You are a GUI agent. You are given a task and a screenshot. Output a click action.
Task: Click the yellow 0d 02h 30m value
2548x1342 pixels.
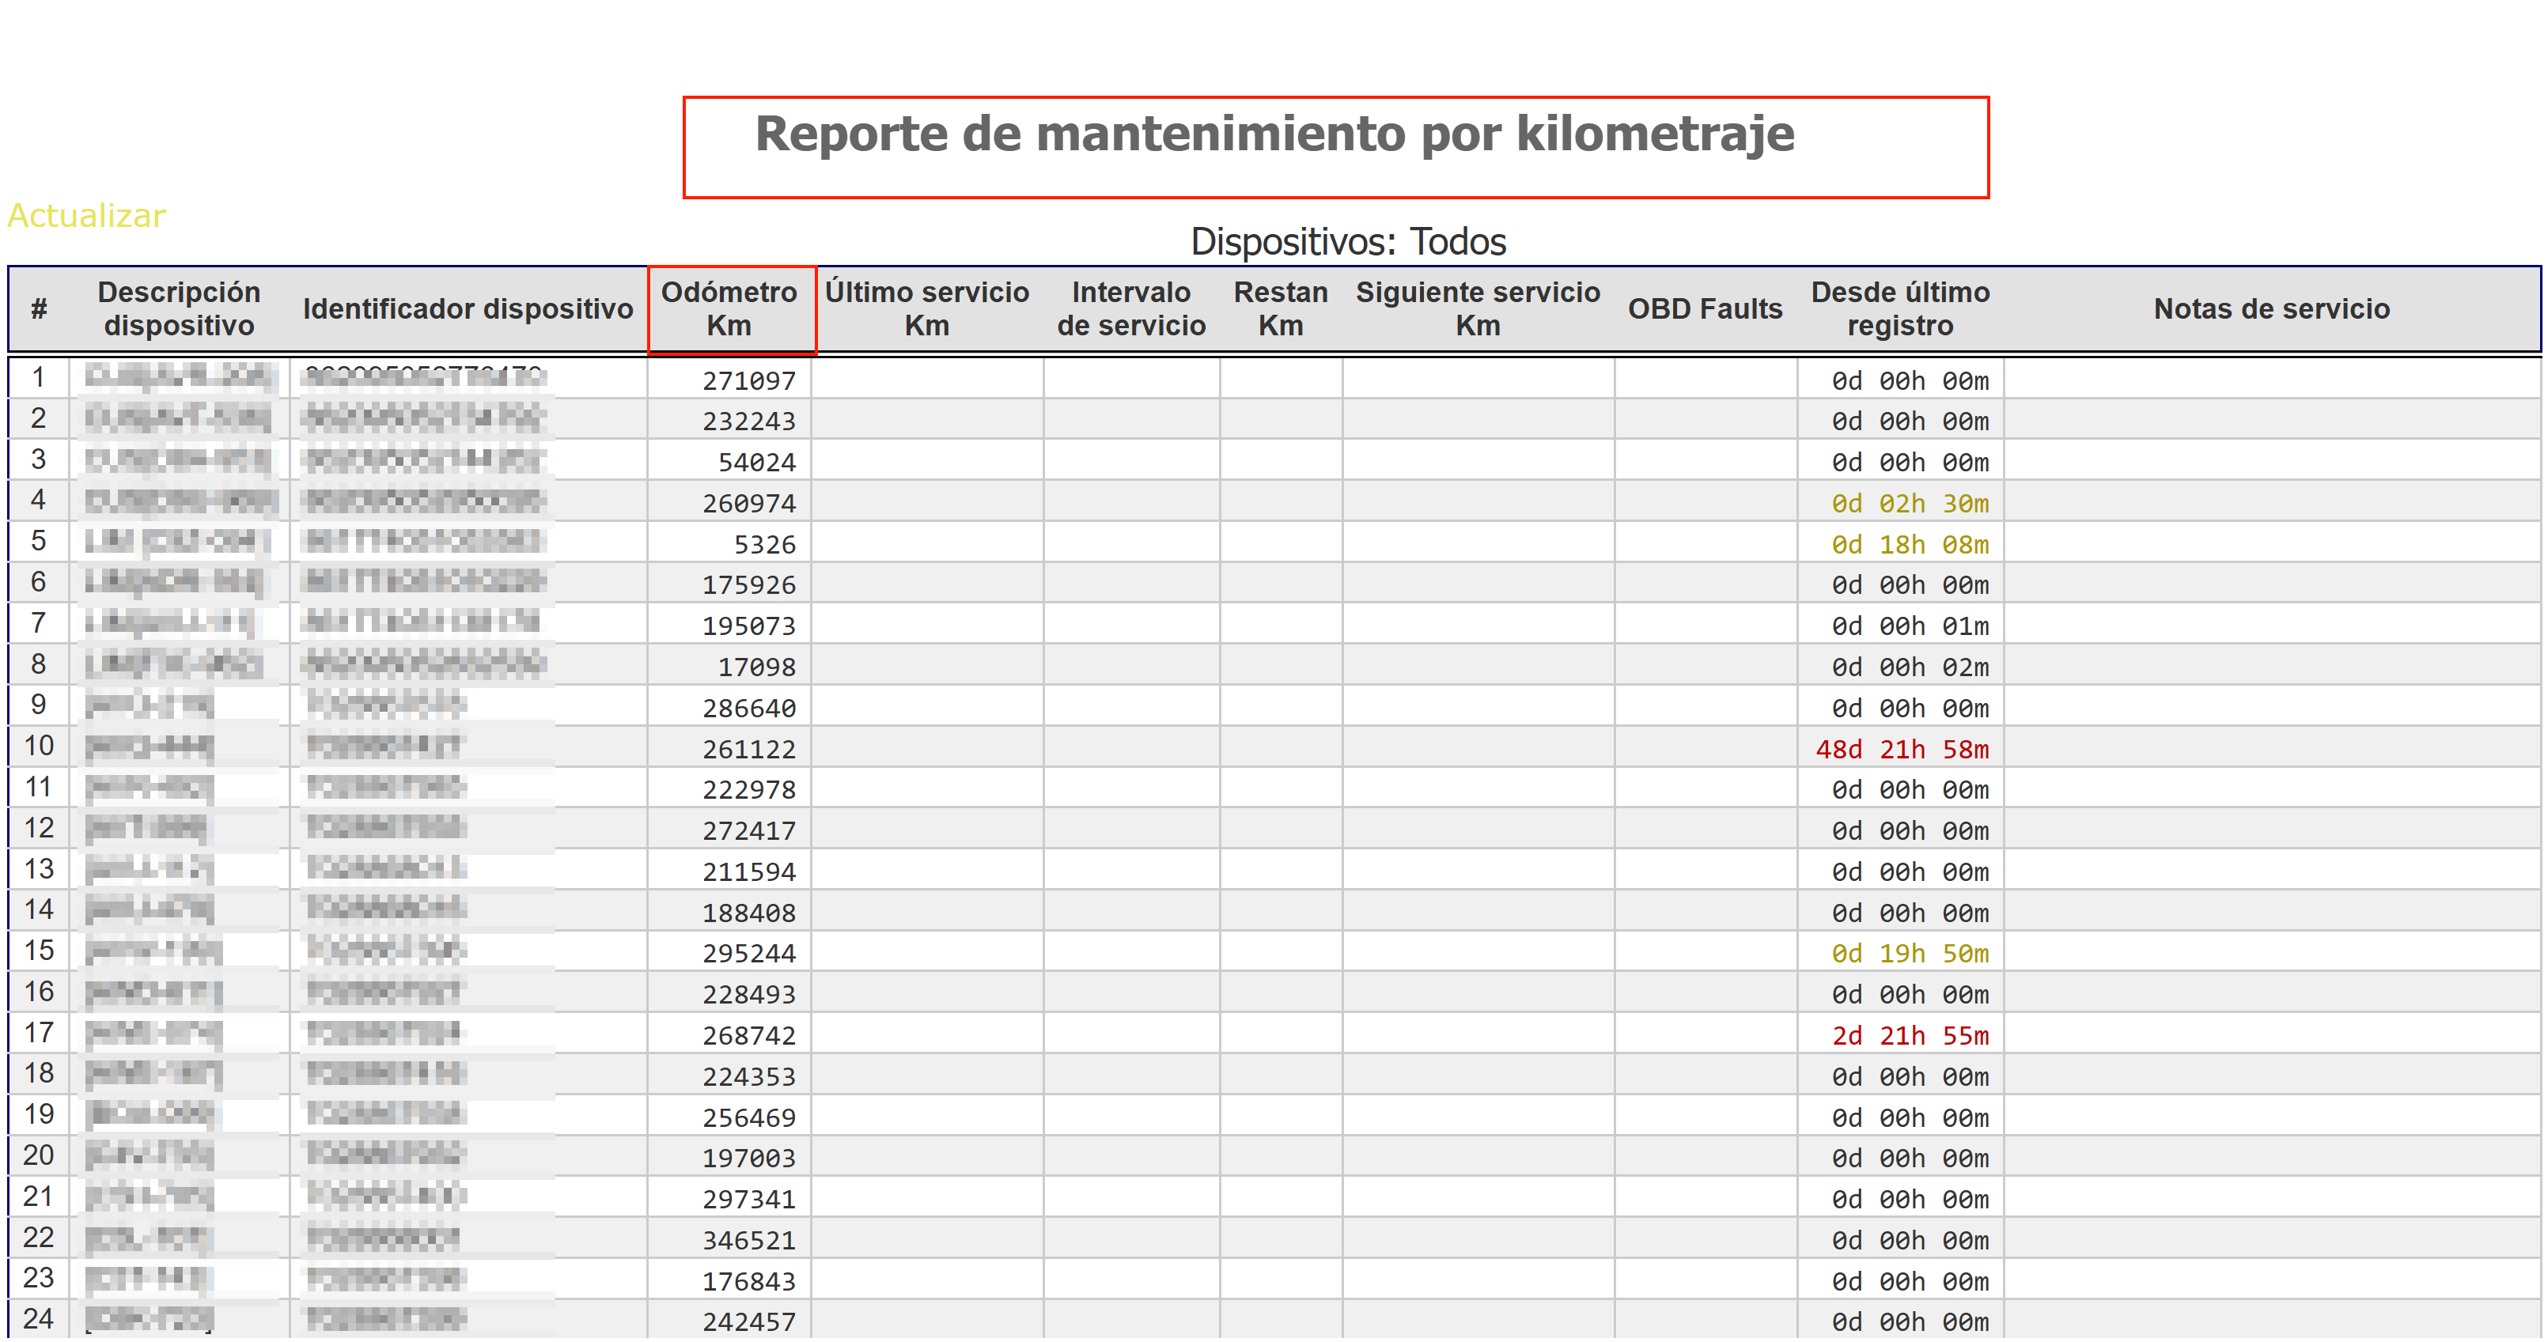point(1909,504)
